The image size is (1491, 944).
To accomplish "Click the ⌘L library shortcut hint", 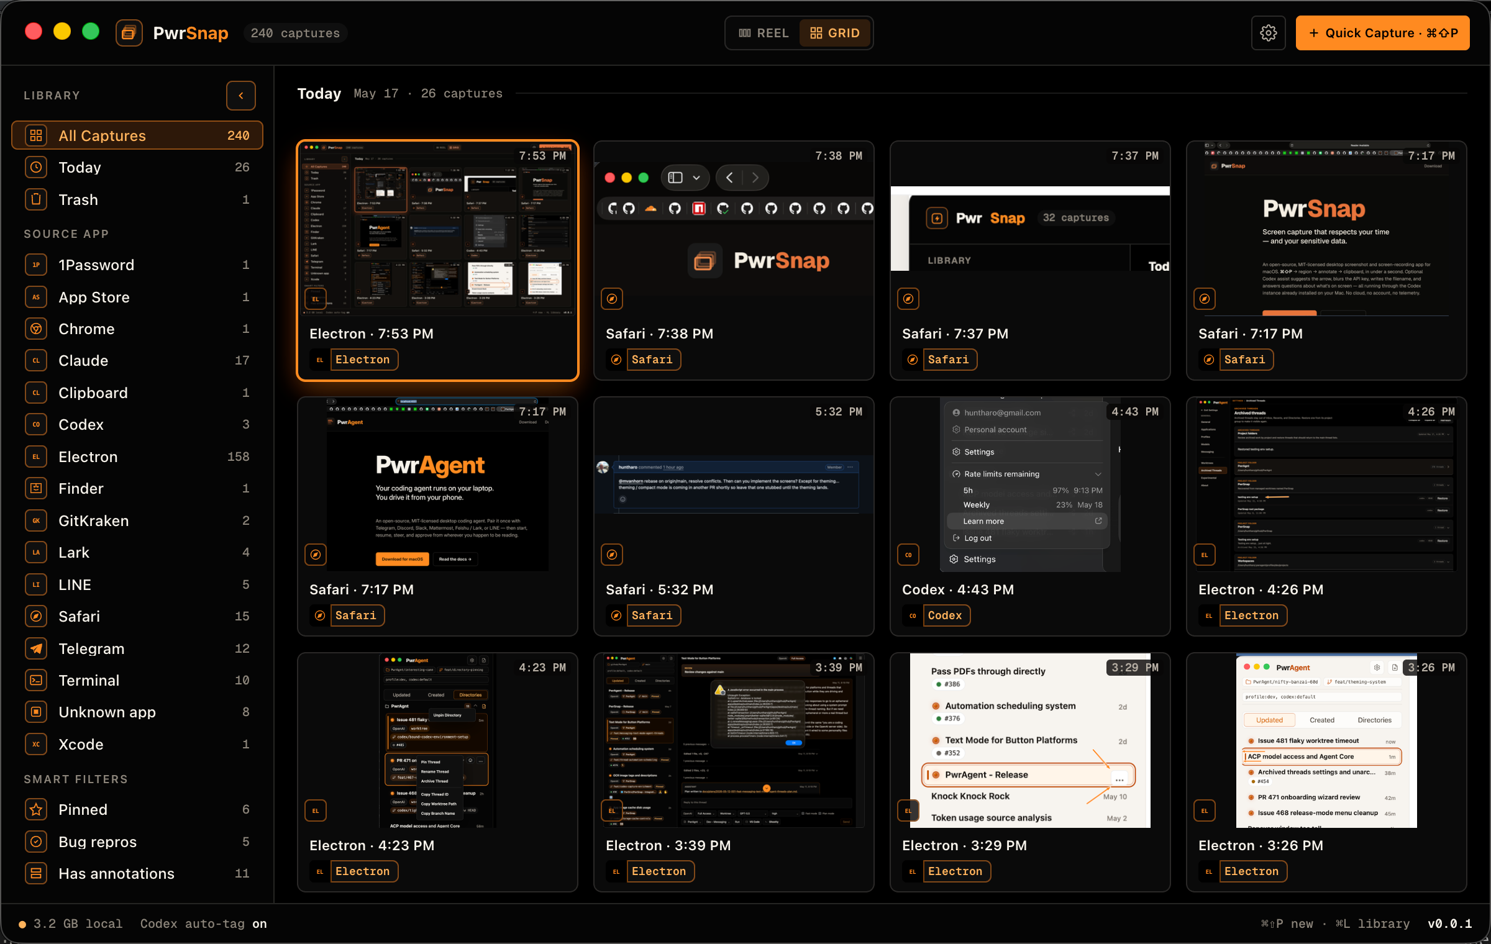I will click(1372, 924).
